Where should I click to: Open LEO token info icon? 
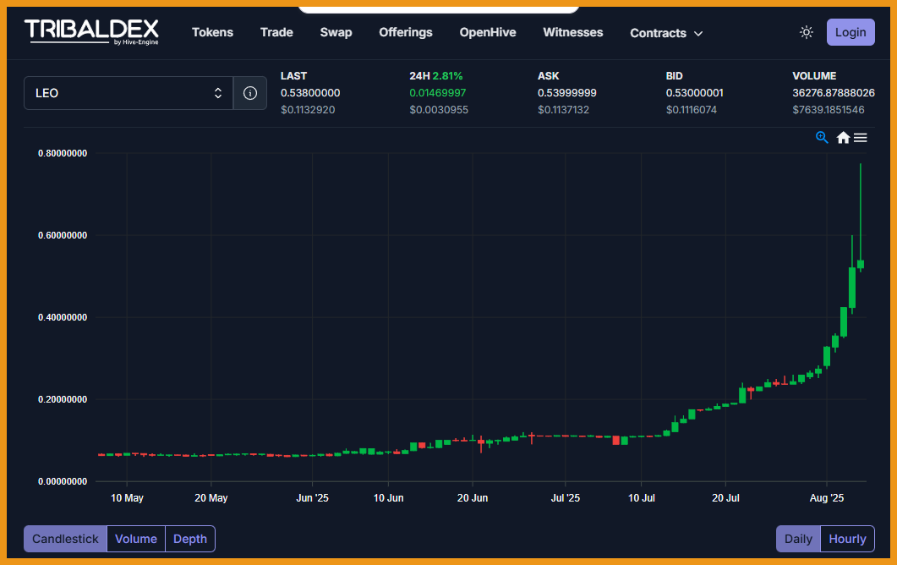coord(250,93)
